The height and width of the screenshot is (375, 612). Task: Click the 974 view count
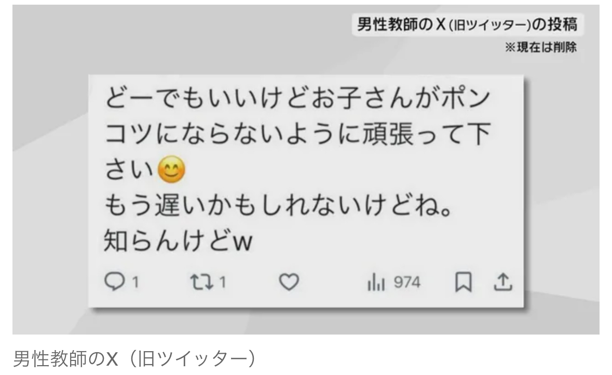[x=406, y=282]
